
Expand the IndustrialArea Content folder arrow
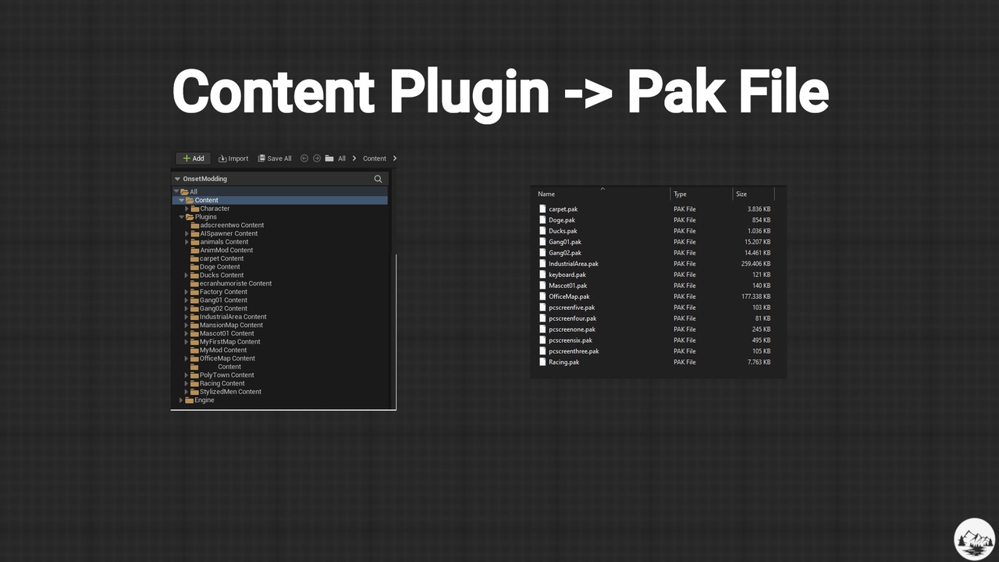click(187, 317)
